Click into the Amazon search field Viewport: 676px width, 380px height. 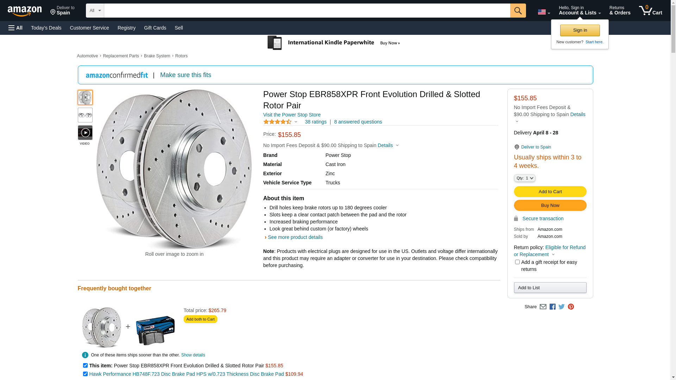(x=307, y=11)
